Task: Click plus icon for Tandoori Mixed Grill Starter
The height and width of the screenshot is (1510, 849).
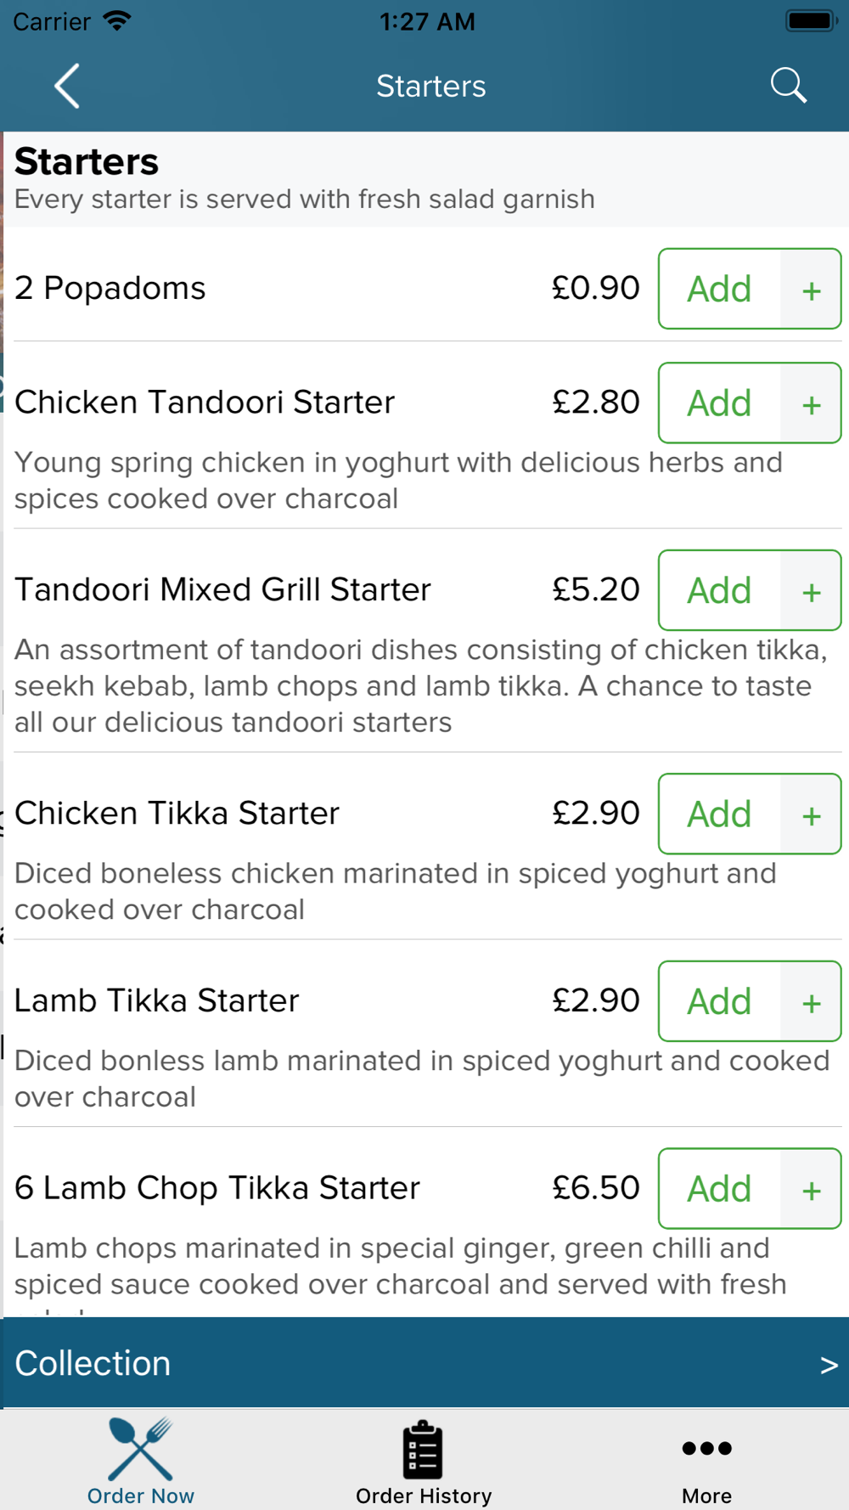Action: click(811, 591)
